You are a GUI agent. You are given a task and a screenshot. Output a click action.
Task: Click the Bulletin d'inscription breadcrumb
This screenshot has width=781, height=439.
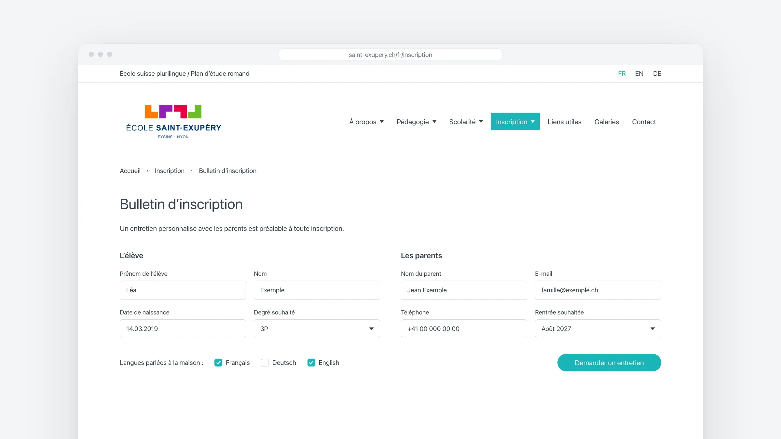(227, 171)
